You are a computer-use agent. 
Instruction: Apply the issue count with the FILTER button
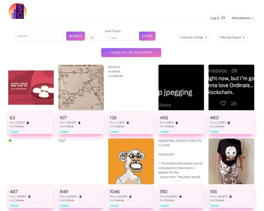click(147, 36)
